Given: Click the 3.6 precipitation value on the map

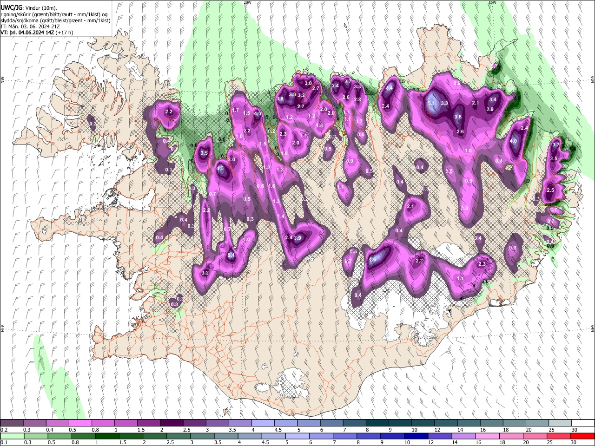Looking at the screenshot, I should [x=458, y=117].
